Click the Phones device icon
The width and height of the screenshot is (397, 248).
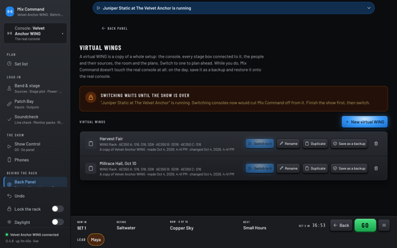coord(9,160)
